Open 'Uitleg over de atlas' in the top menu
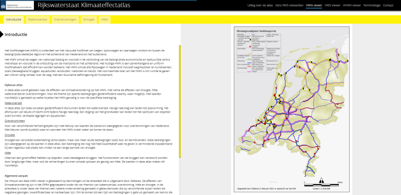 click(x=261, y=5)
